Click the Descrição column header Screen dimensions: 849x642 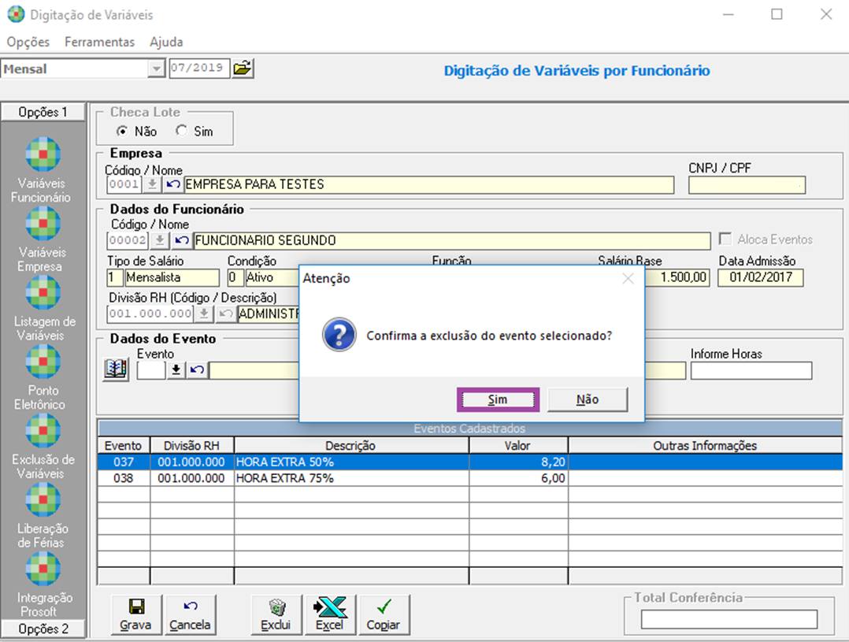[x=351, y=445]
